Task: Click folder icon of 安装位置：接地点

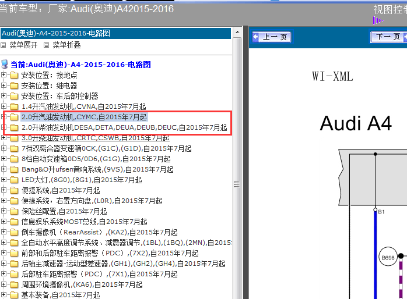Action: (x=14, y=76)
